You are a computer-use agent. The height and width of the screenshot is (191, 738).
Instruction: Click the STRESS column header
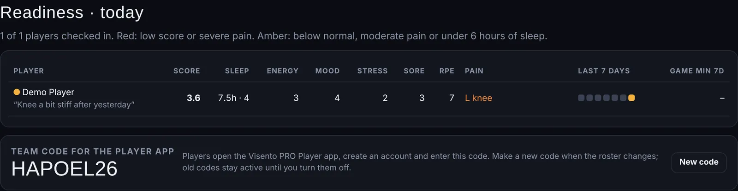point(372,71)
